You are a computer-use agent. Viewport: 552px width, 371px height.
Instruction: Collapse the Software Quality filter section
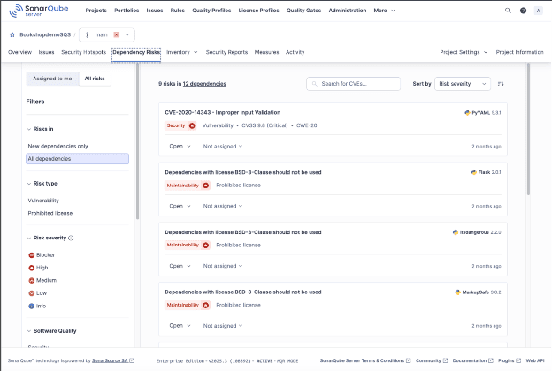point(51,331)
